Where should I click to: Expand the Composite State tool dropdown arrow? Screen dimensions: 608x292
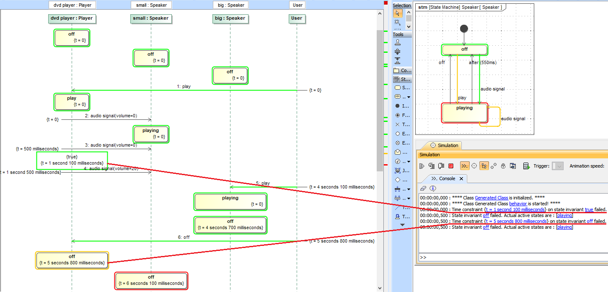point(409,97)
